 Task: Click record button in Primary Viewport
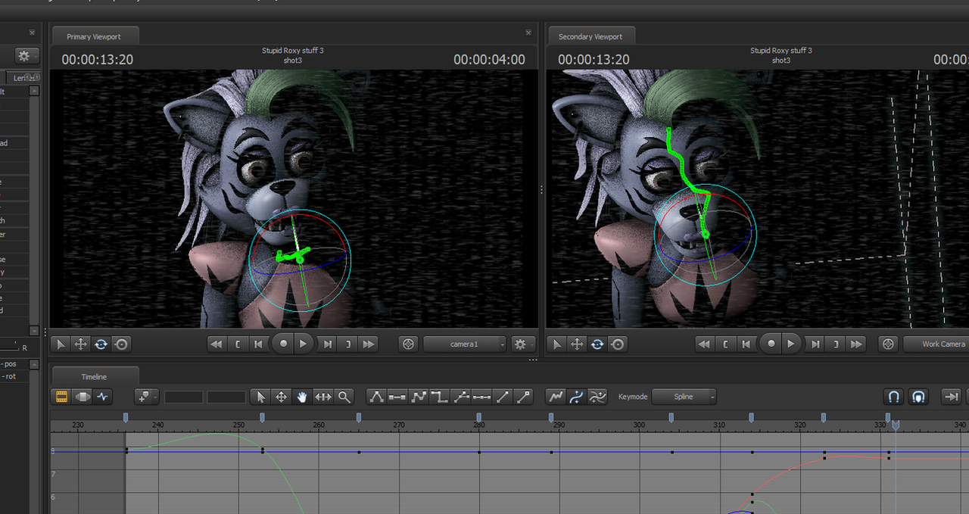tap(283, 344)
